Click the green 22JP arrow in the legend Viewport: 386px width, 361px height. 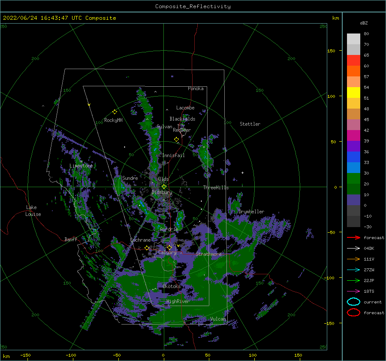tap(353, 280)
